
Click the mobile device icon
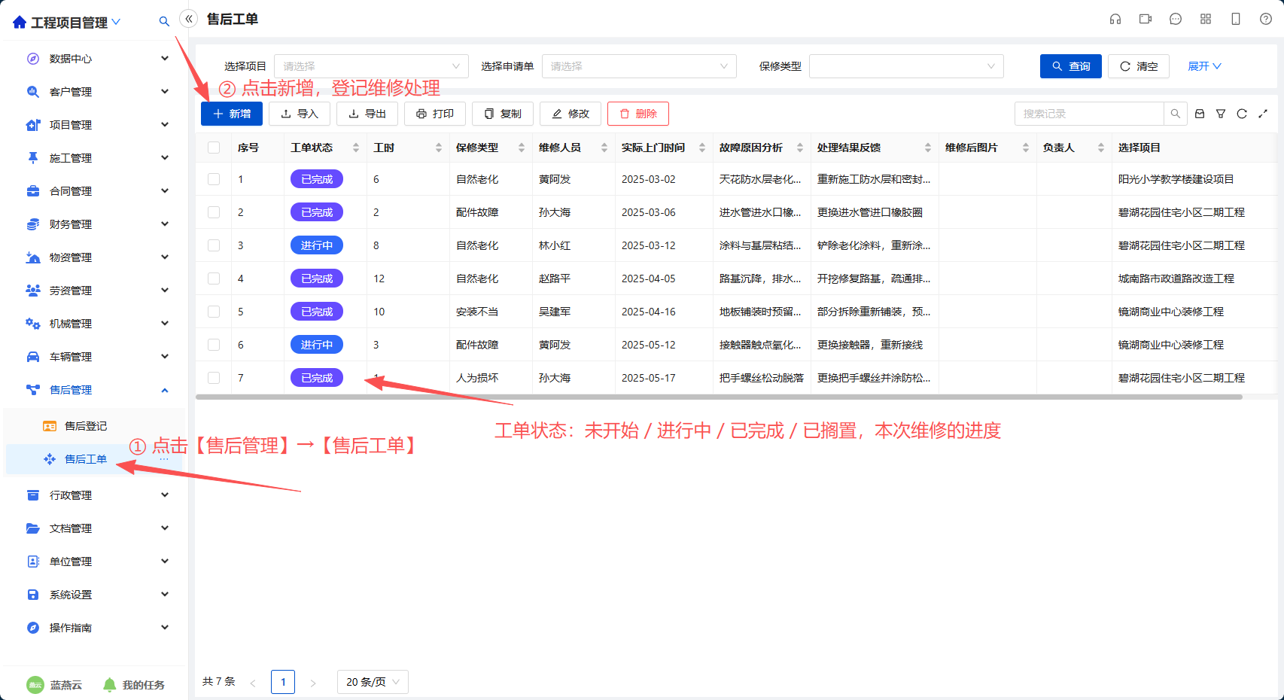click(1236, 20)
